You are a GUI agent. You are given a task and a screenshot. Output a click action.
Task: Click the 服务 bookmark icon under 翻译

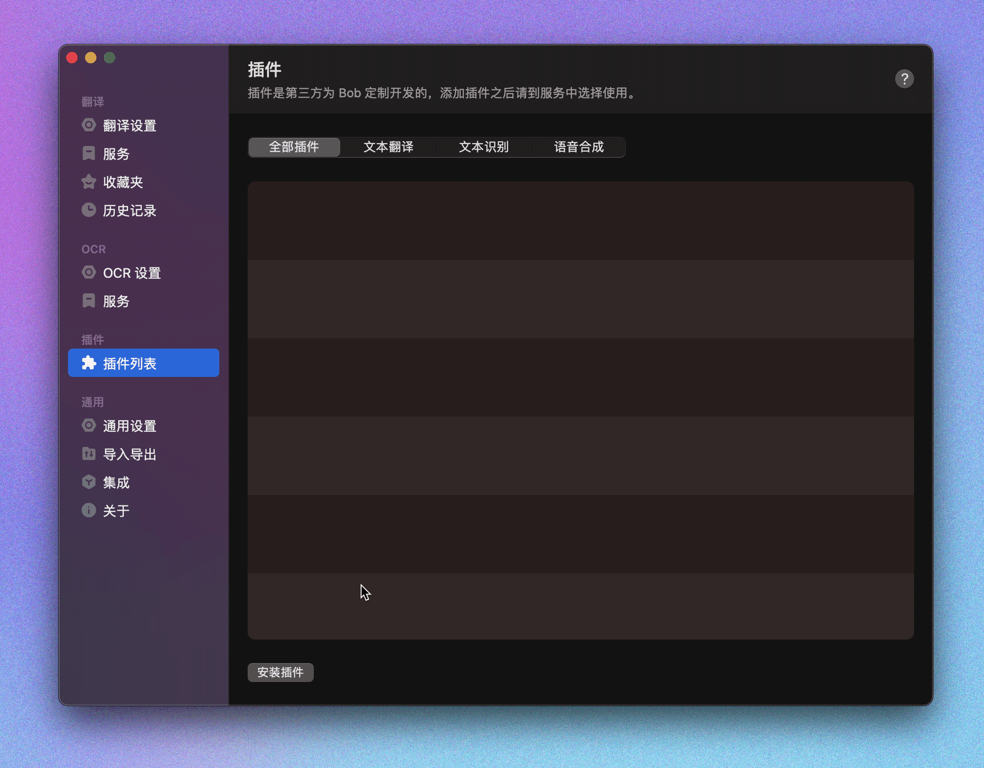click(89, 154)
